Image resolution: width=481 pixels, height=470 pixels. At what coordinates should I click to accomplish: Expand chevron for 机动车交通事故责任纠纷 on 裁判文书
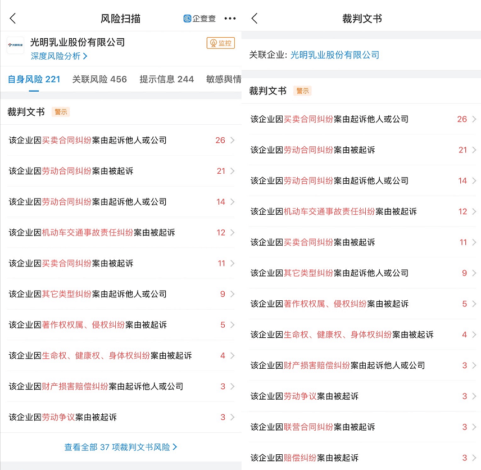click(474, 211)
